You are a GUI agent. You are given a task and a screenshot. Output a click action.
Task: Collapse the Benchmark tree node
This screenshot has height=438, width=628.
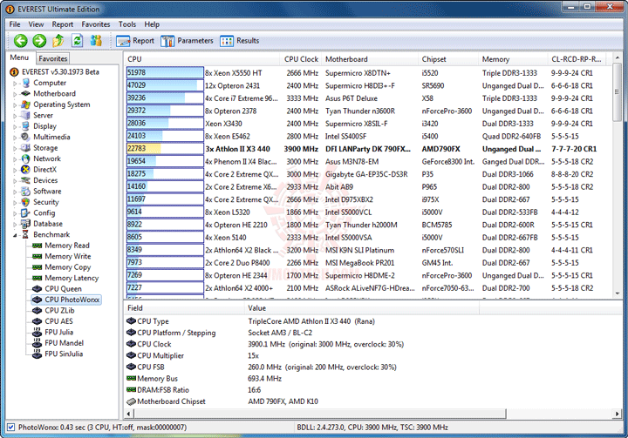pos(15,235)
